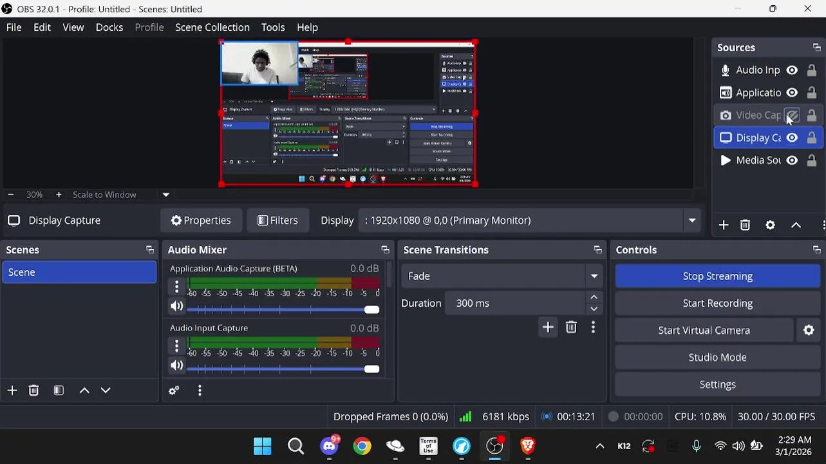
Task: Toggle visibility of Audio Input Capture source
Action: [x=792, y=70]
